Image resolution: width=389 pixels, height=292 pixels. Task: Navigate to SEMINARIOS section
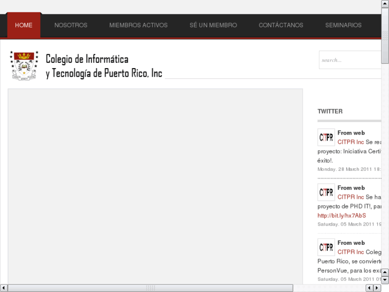coord(344,25)
